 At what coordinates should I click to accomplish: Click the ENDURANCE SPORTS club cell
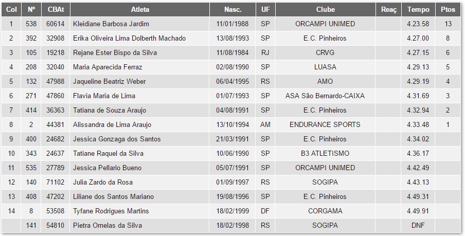(x=325, y=125)
